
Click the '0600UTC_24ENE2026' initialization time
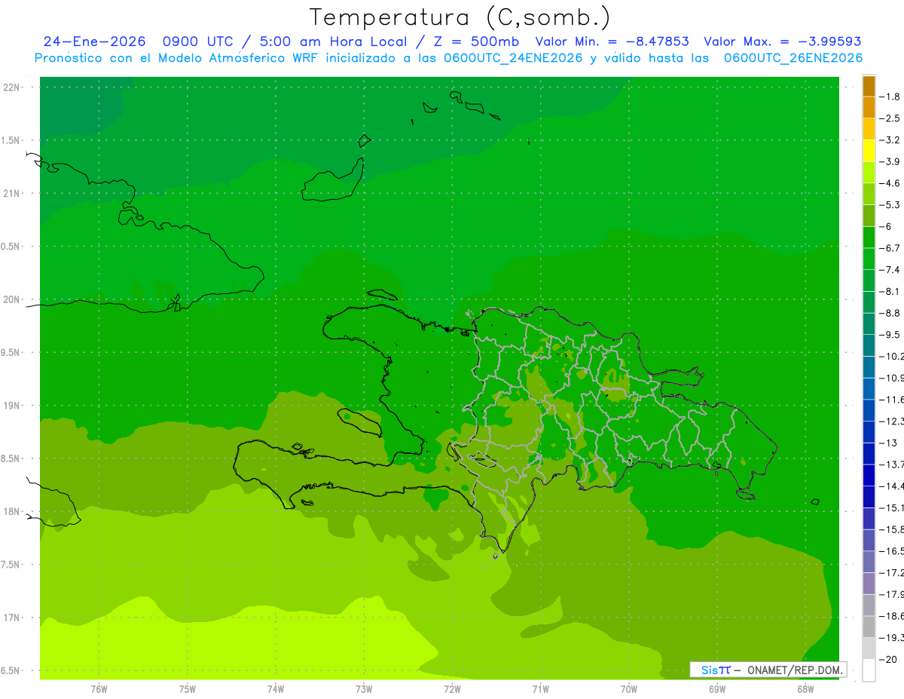(x=514, y=58)
